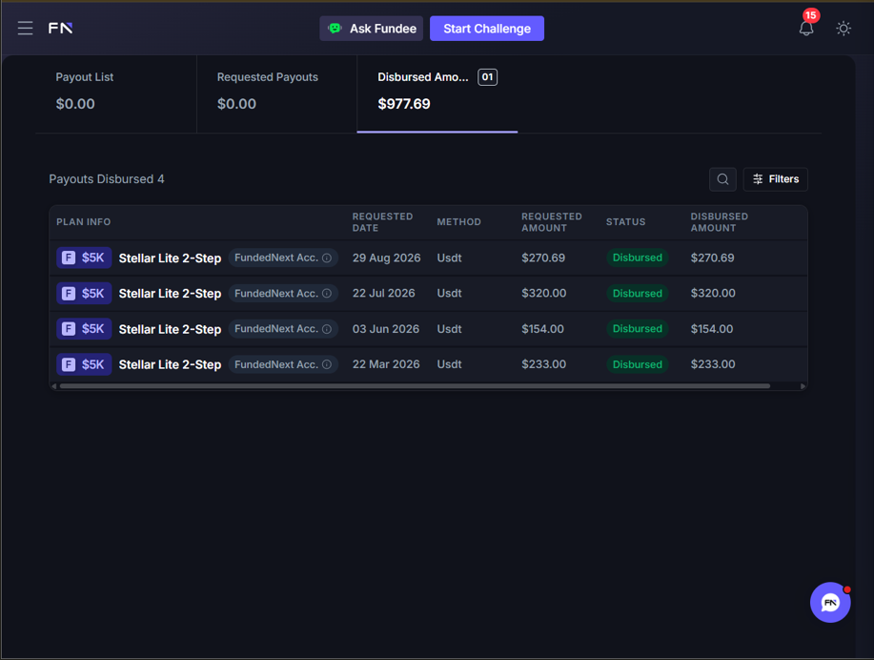Open the hamburger navigation menu

click(x=25, y=28)
